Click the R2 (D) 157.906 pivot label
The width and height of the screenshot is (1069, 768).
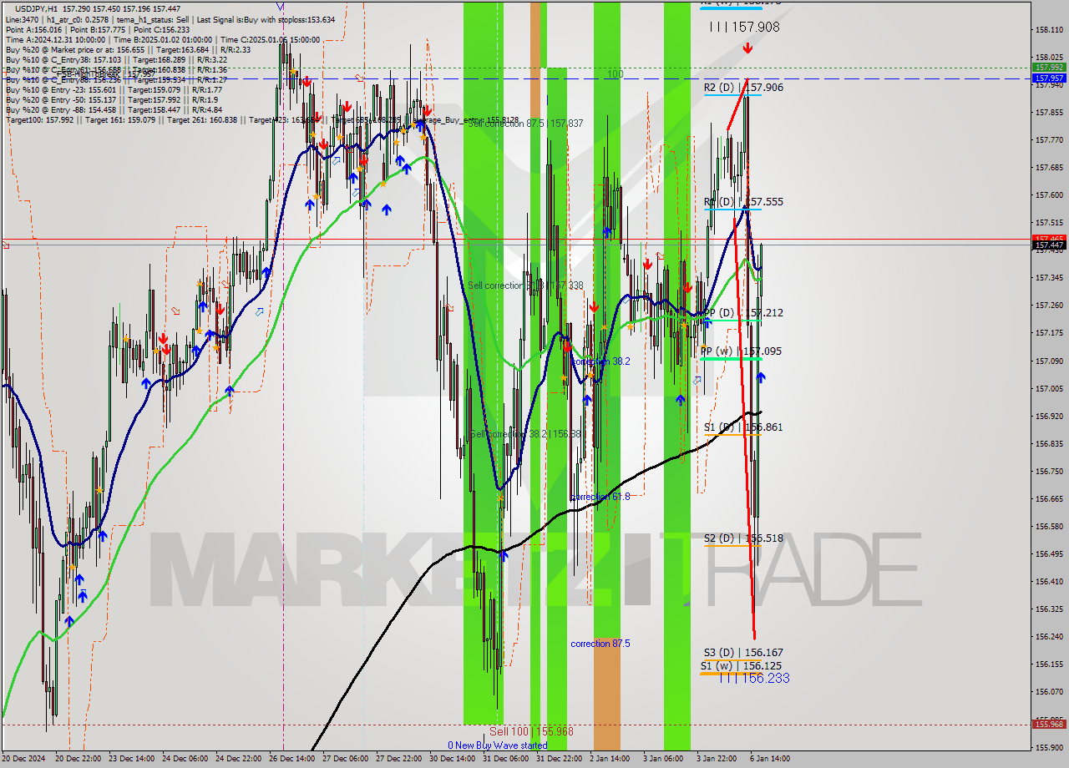tap(743, 88)
